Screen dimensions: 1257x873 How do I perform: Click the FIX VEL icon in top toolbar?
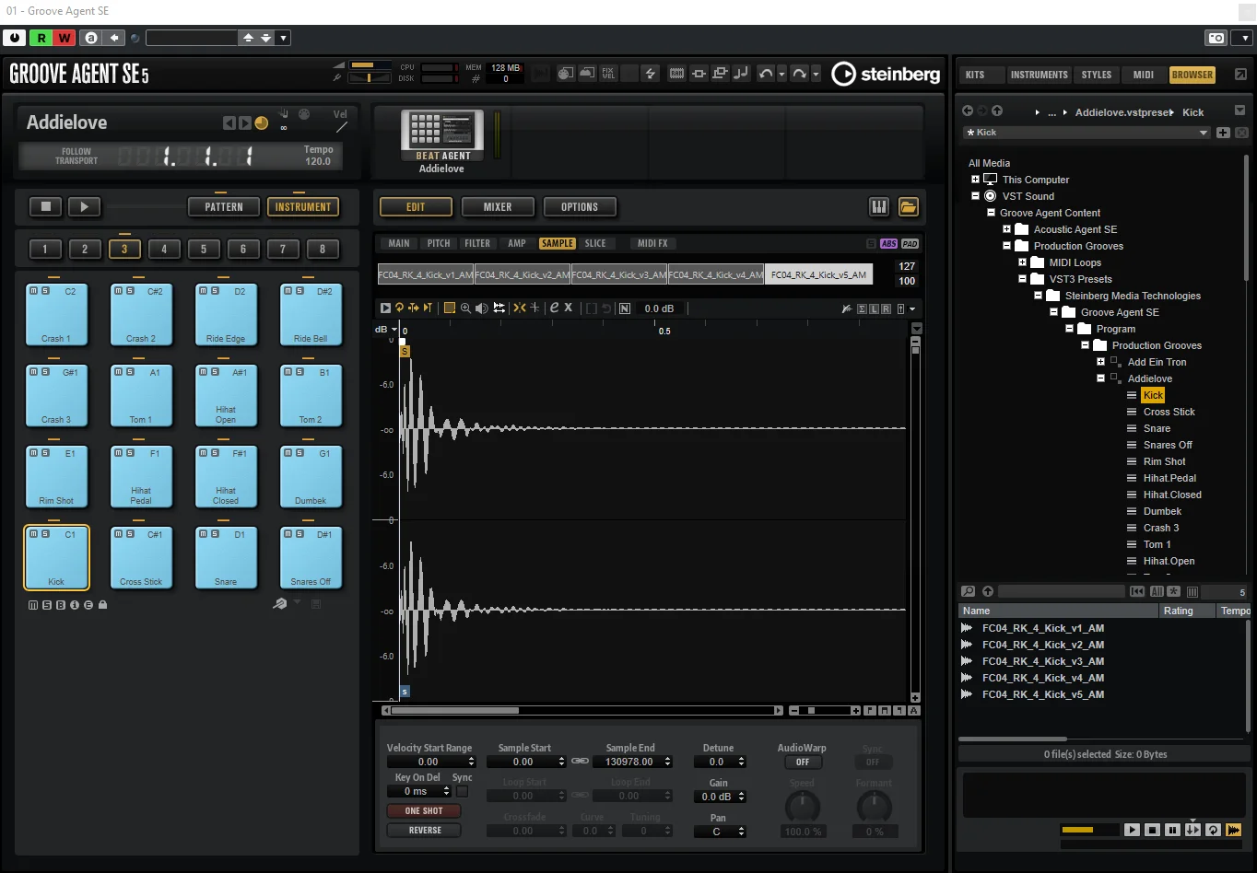608,74
